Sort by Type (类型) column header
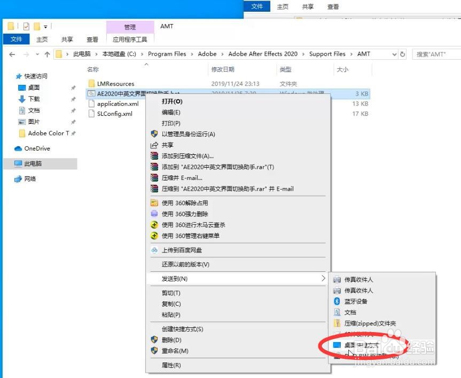 pos(285,69)
